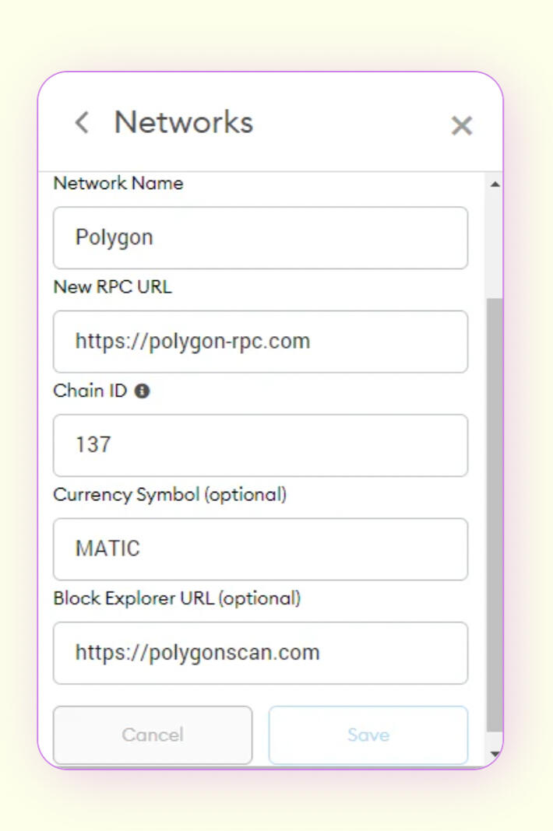Click the Network Name label

(x=118, y=184)
